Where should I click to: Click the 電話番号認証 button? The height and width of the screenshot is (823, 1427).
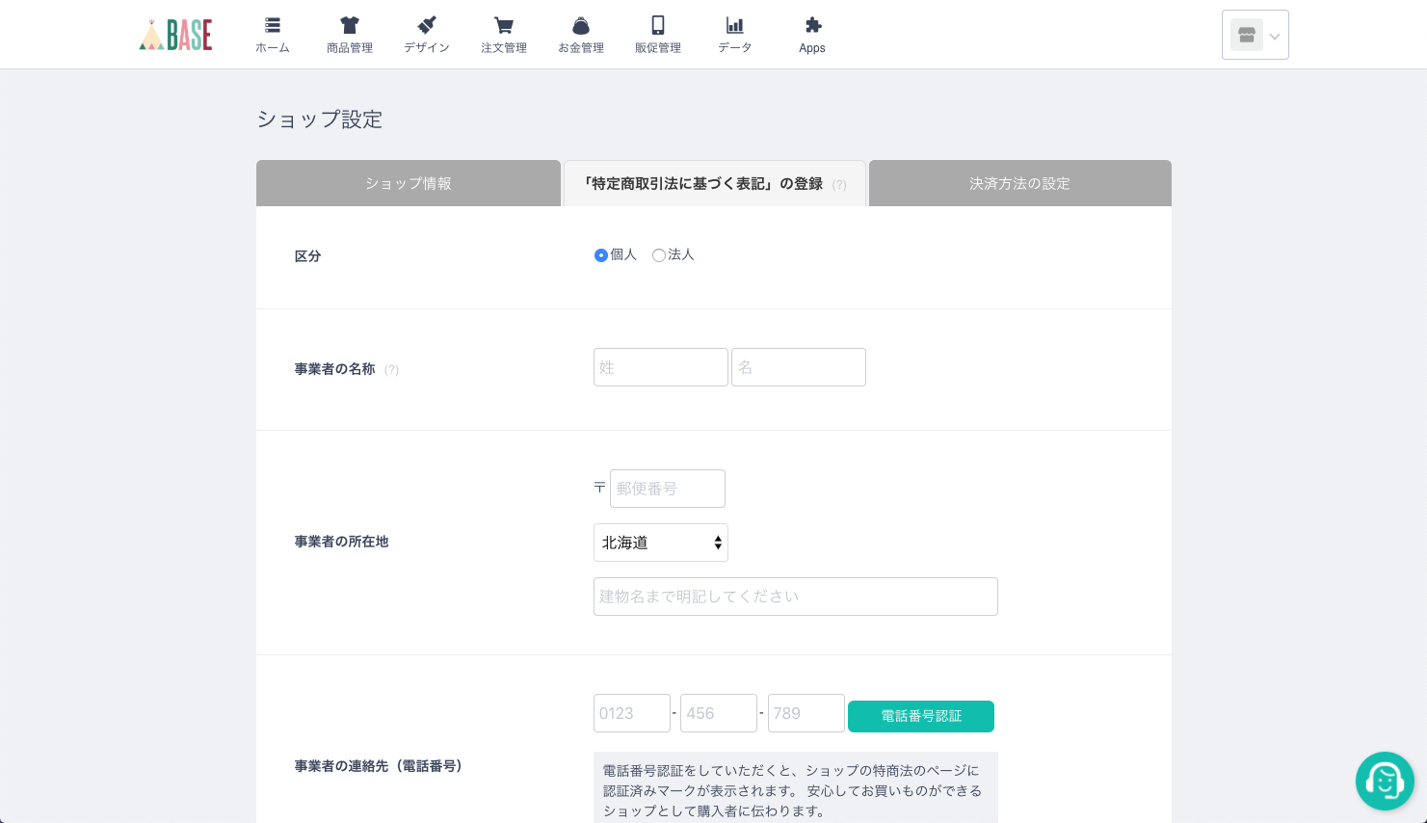[921, 716]
